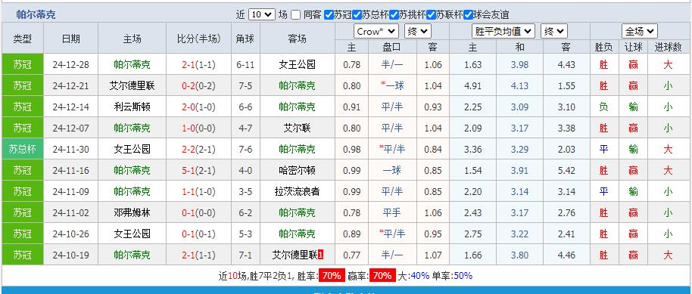Click the 帕尔蒂克 team title link
This screenshot has width=692, height=294.
tap(36, 14)
